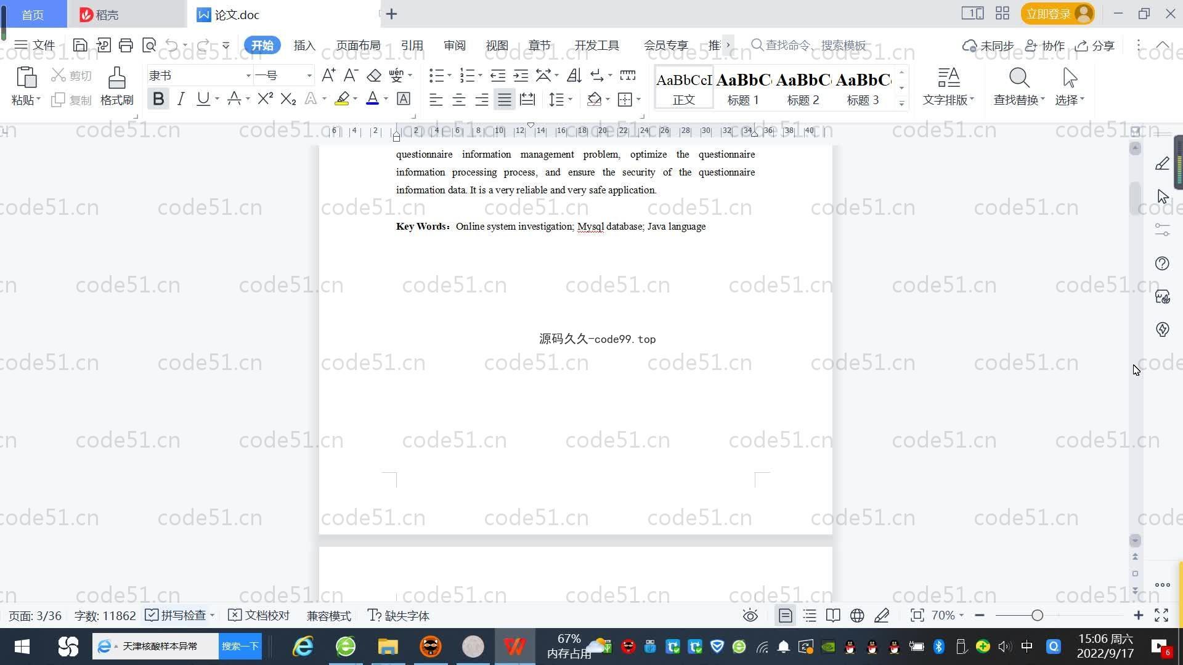1183x665 pixels.
Task: Increase paragraph indent
Action: (521, 75)
